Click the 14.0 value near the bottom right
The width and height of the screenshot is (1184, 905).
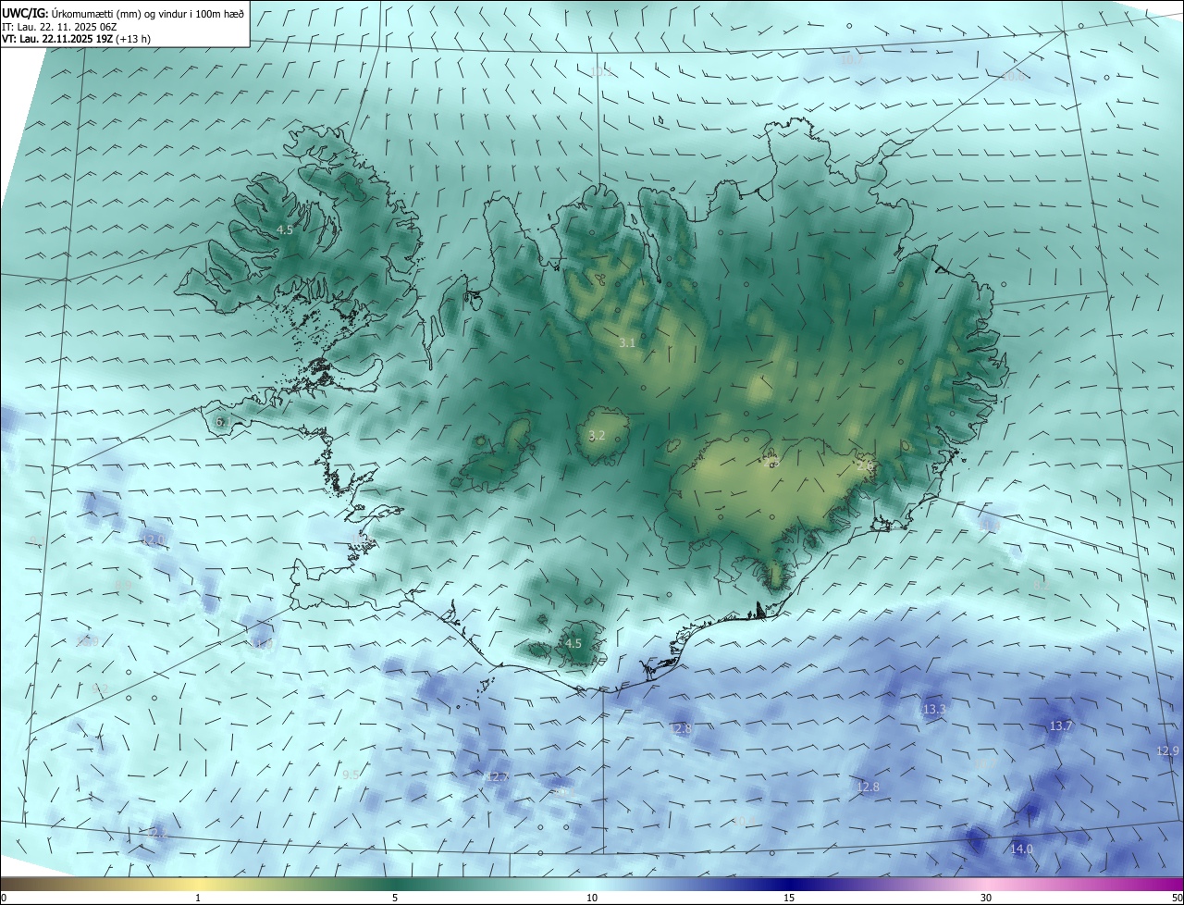(1021, 849)
